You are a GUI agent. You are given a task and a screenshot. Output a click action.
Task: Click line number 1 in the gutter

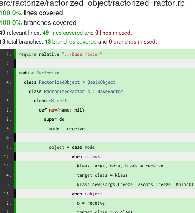(x=8, y=54)
